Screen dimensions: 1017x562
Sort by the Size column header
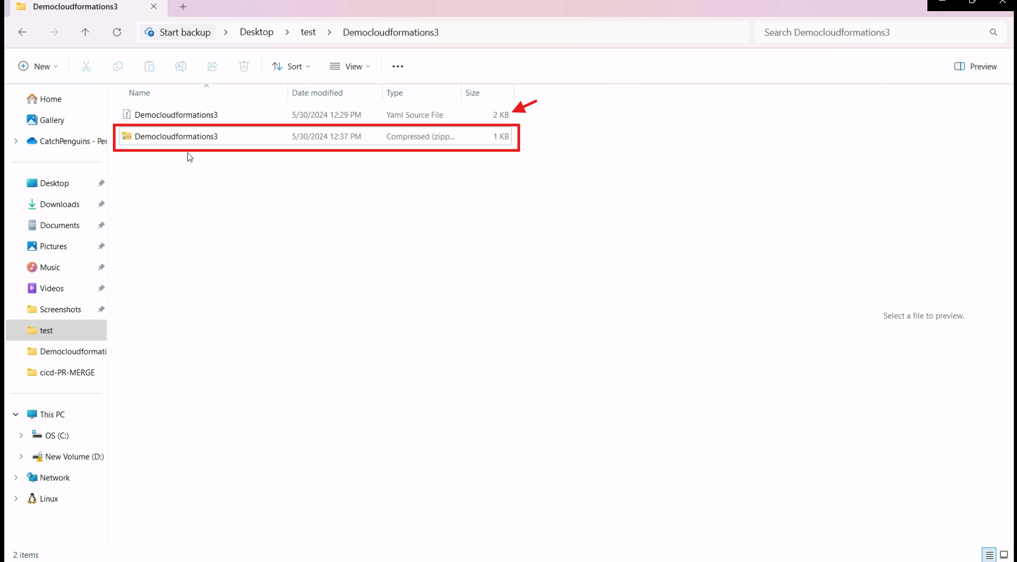point(472,93)
